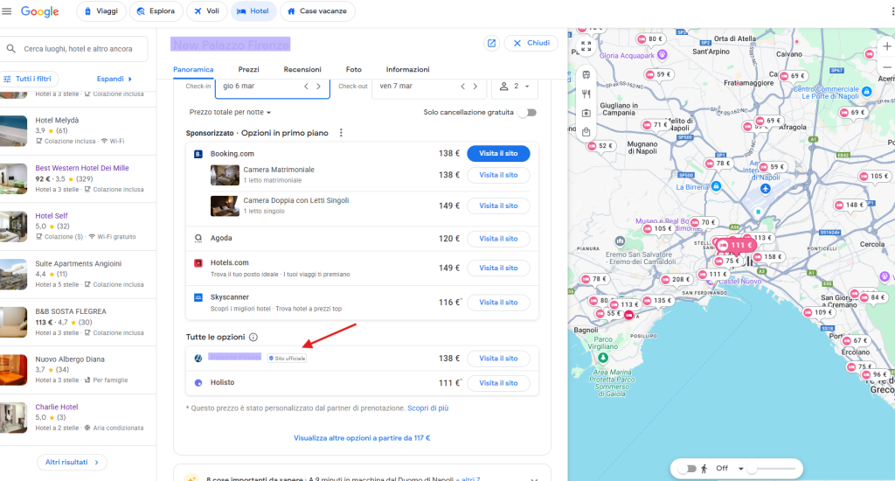Open Prezzo totale per notte dropdown
895x481 pixels.
click(230, 113)
